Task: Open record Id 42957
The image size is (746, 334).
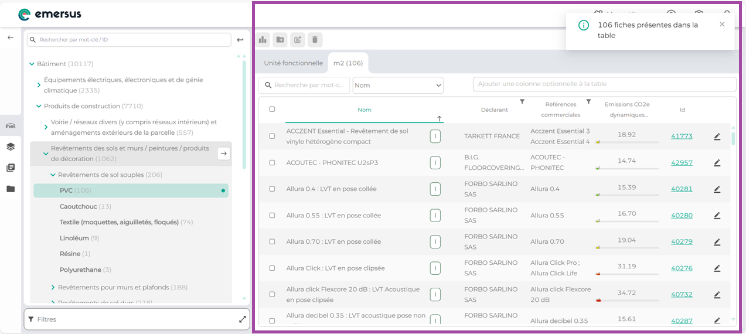Action: (x=682, y=162)
